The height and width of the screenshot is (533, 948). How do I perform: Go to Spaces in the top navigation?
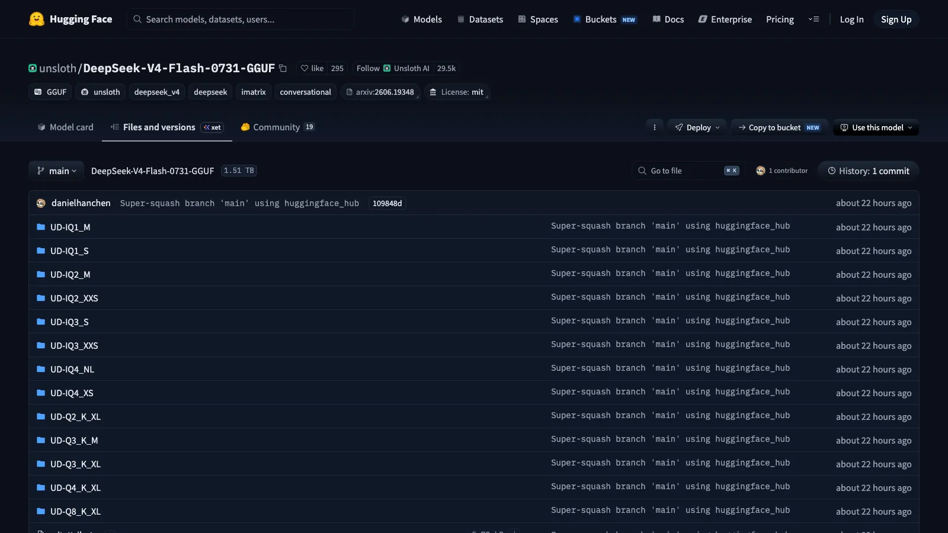tap(538, 19)
